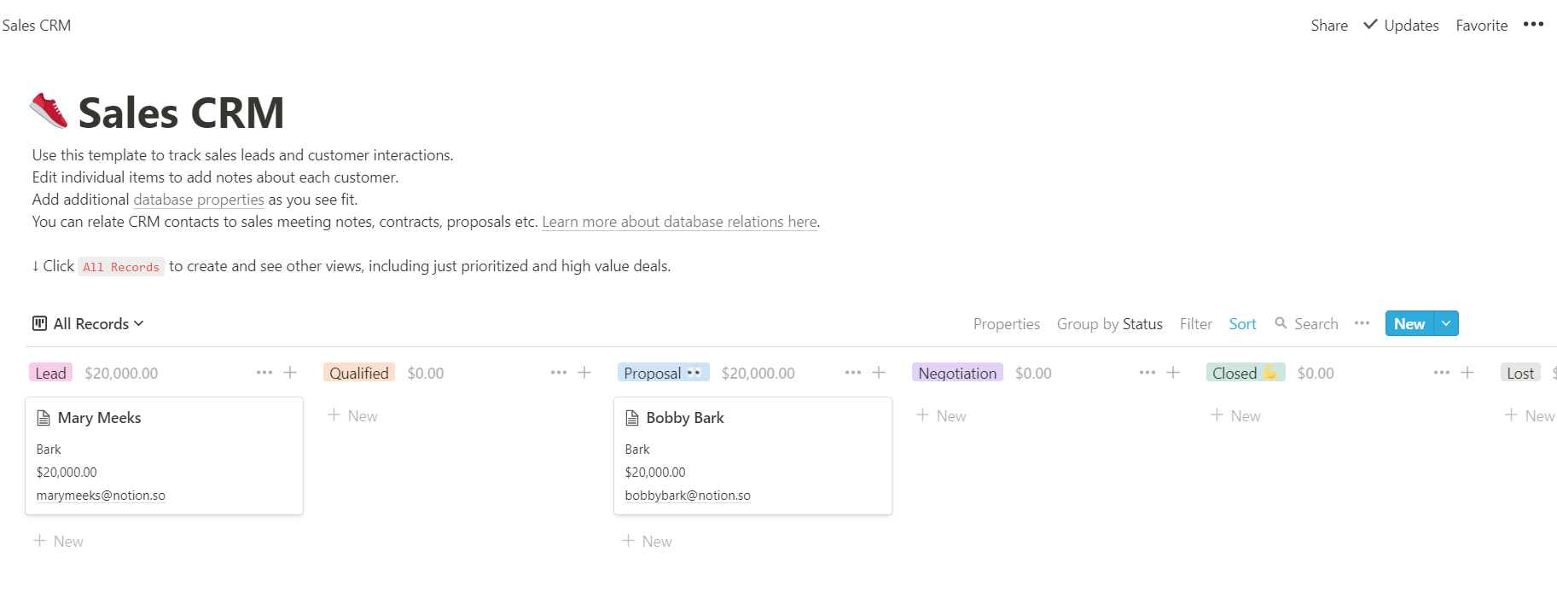Open the Lead column options menu

264,373
